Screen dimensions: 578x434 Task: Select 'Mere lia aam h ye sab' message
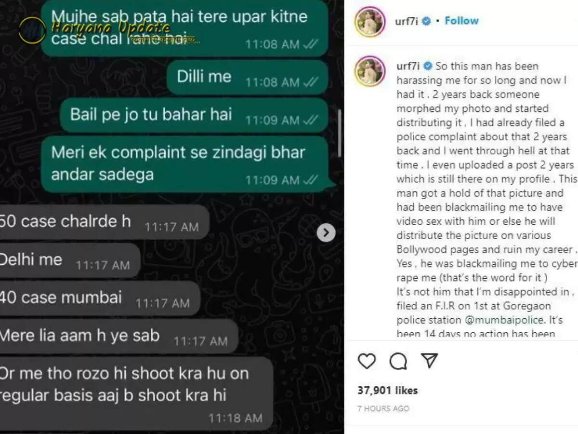119,337
